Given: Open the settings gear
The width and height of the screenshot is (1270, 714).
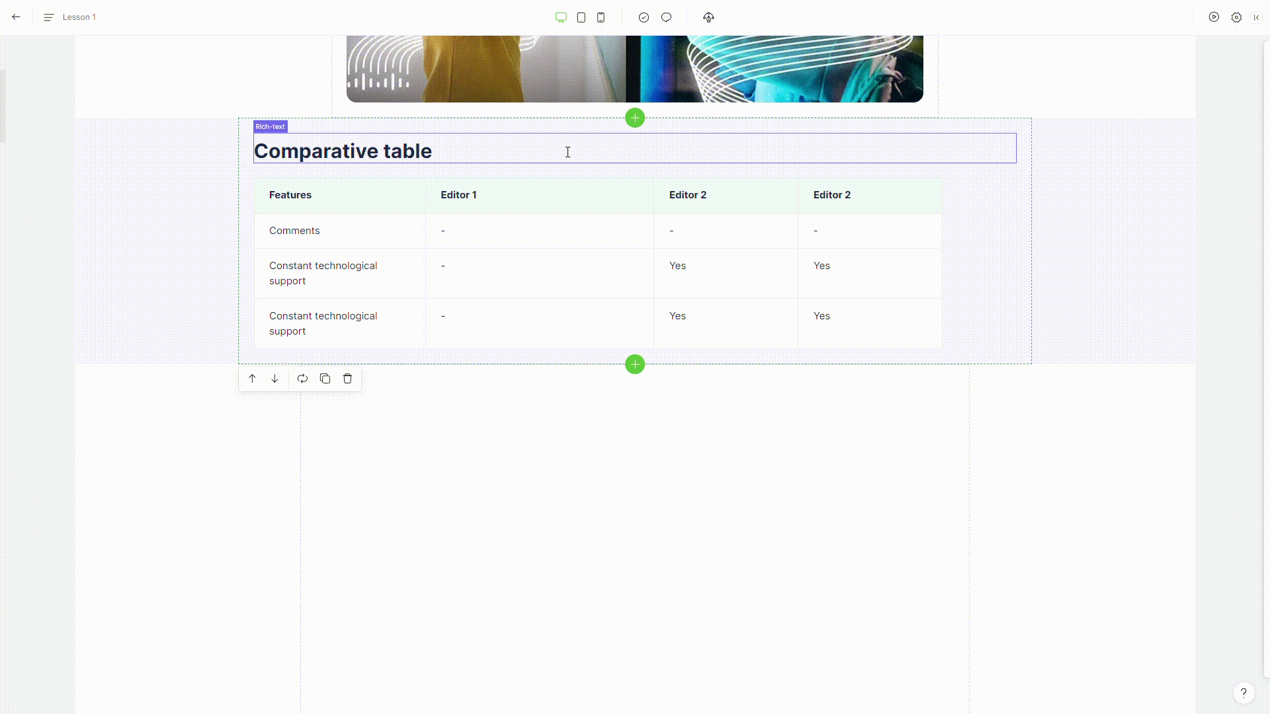Looking at the screenshot, I should click(1236, 17).
